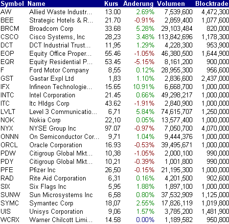Select the PDW symbol
Screen dimensions: 229x224
pos(8,153)
